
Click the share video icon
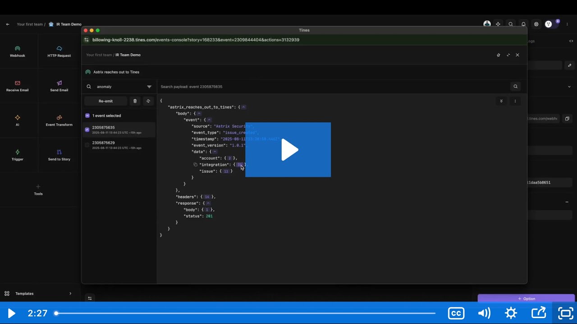(x=539, y=313)
